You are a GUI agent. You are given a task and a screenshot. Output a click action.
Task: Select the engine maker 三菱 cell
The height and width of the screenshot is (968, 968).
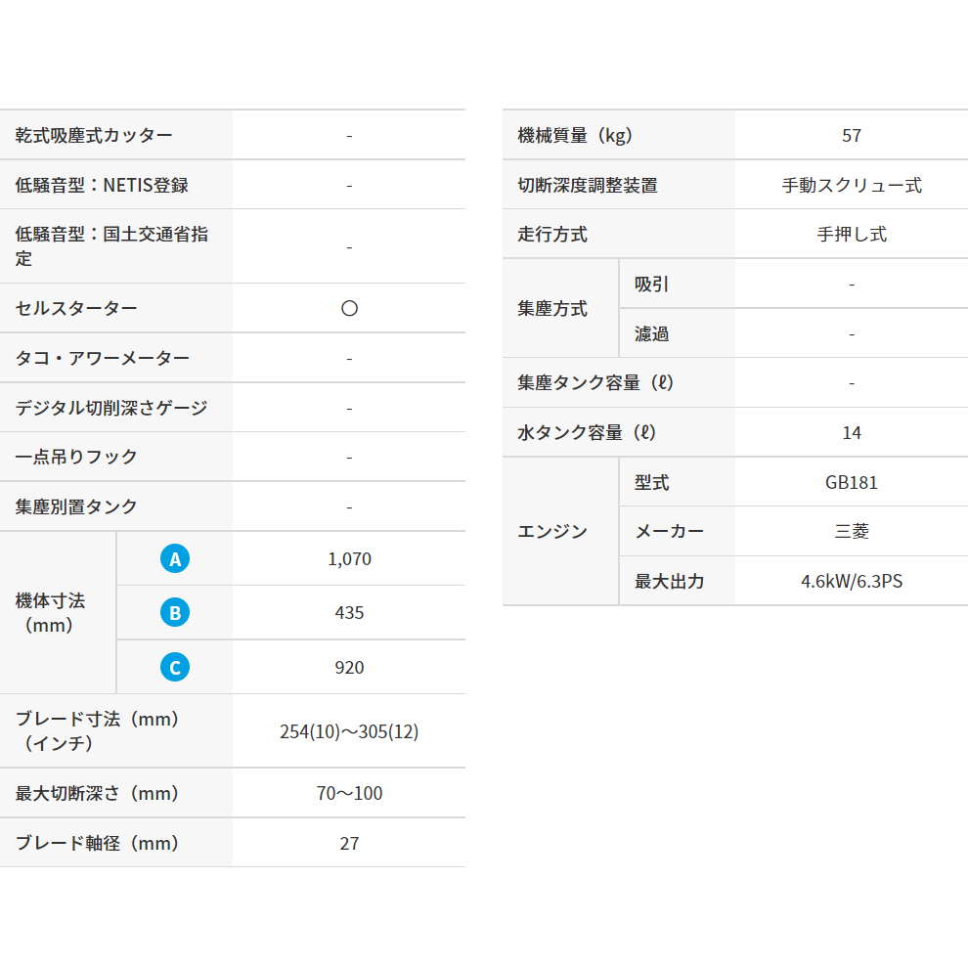coord(851,532)
